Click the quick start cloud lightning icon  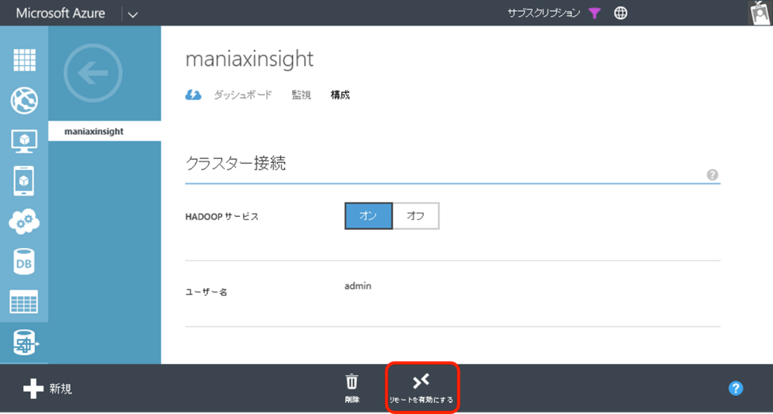193,95
